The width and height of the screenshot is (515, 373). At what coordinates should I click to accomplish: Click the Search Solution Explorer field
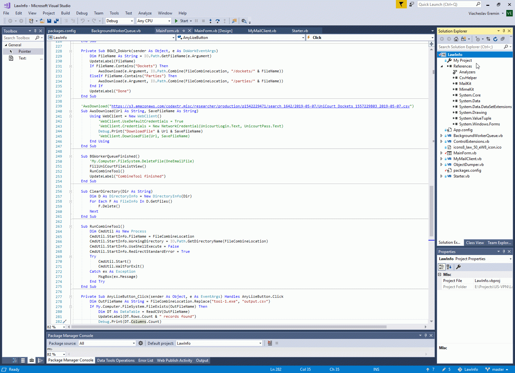[x=470, y=47]
